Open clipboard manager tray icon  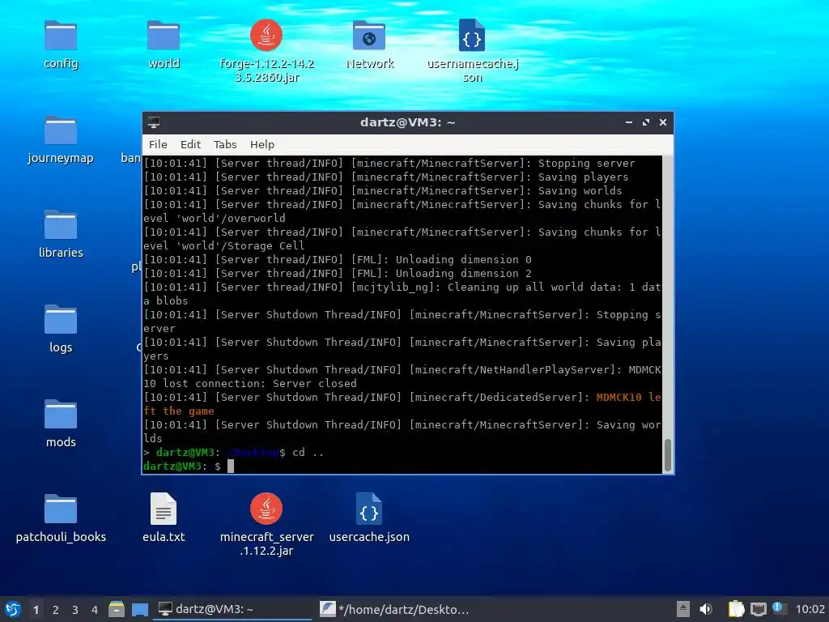coord(736,609)
